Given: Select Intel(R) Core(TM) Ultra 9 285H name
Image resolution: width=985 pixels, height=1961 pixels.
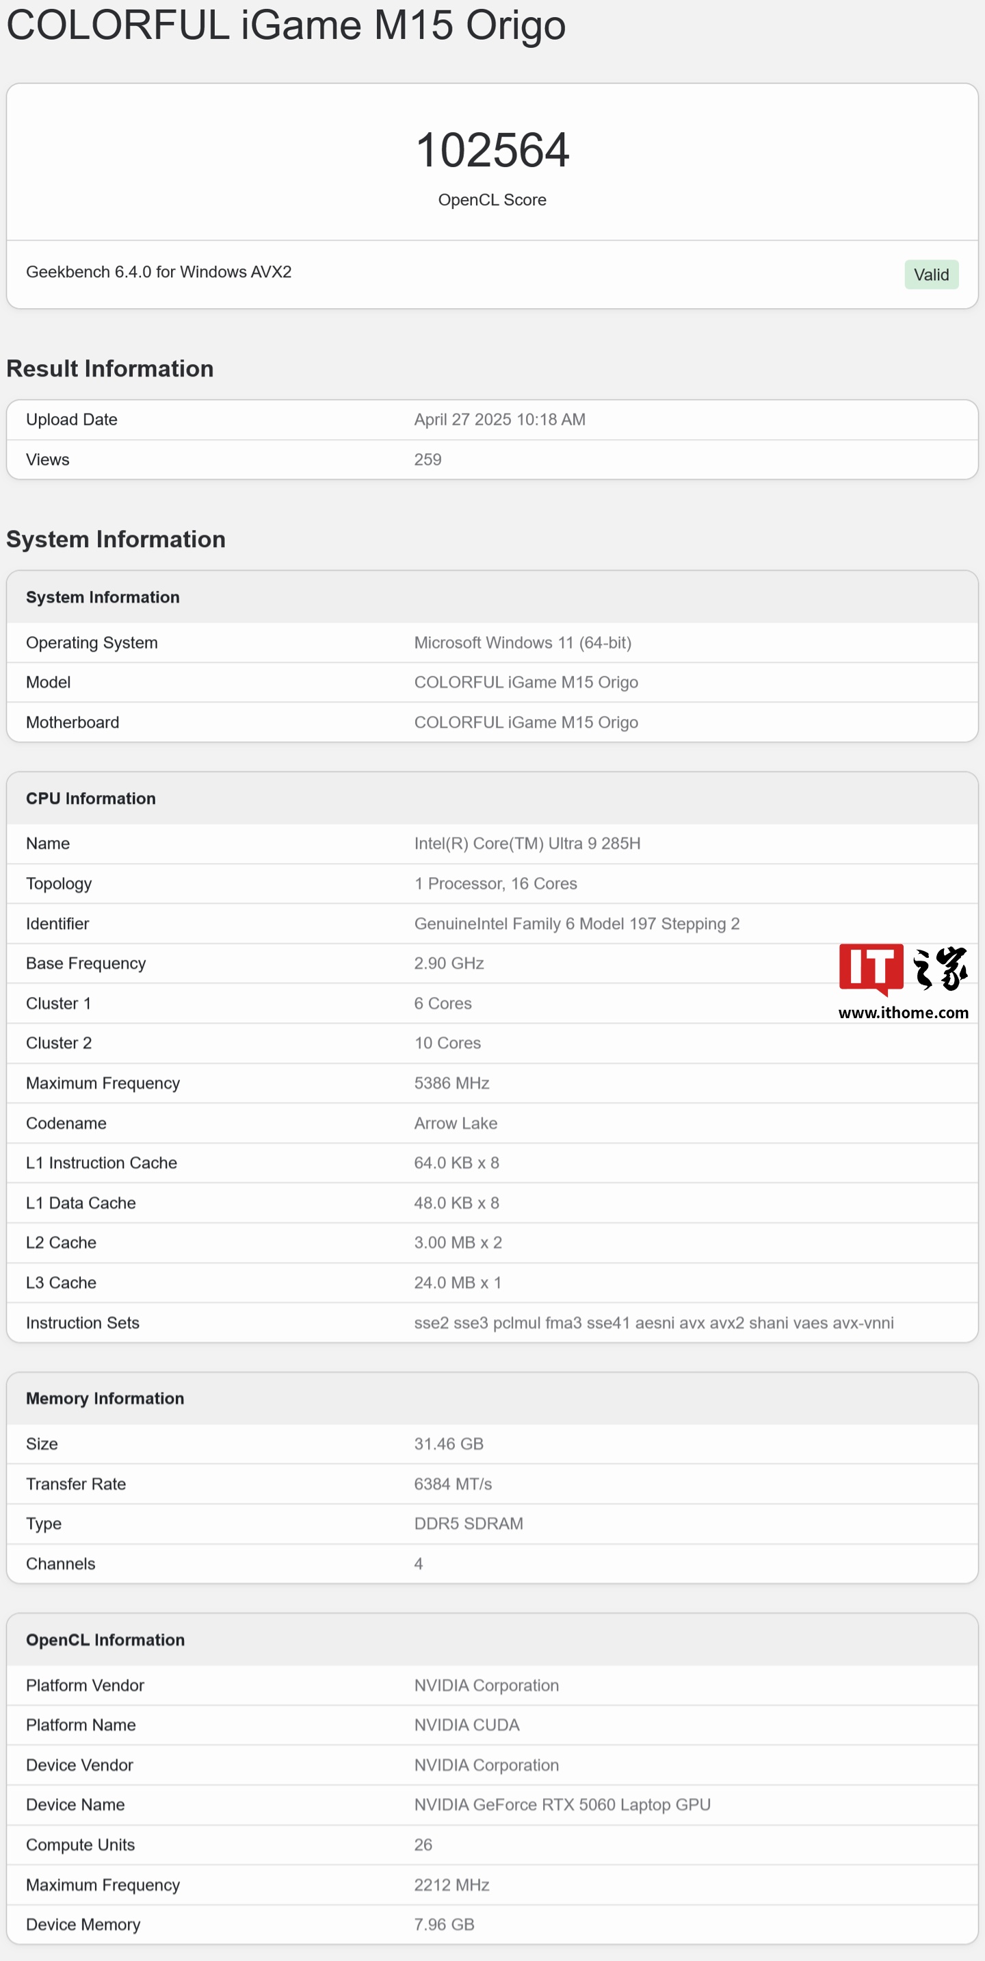Looking at the screenshot, I should [x=527, y=844].
